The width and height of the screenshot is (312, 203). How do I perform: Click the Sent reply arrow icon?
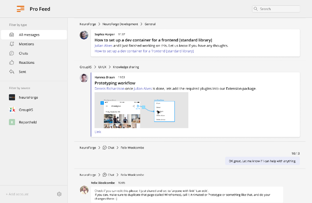12,71
